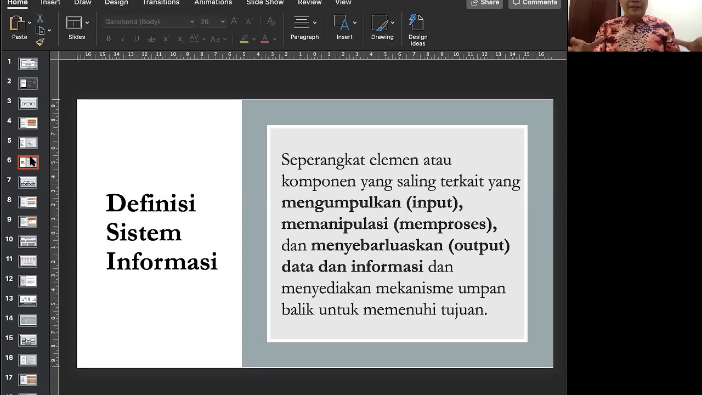Screen dimensions: 702x395
Task: Select slide 17 thumbnail
Action: 28,380
